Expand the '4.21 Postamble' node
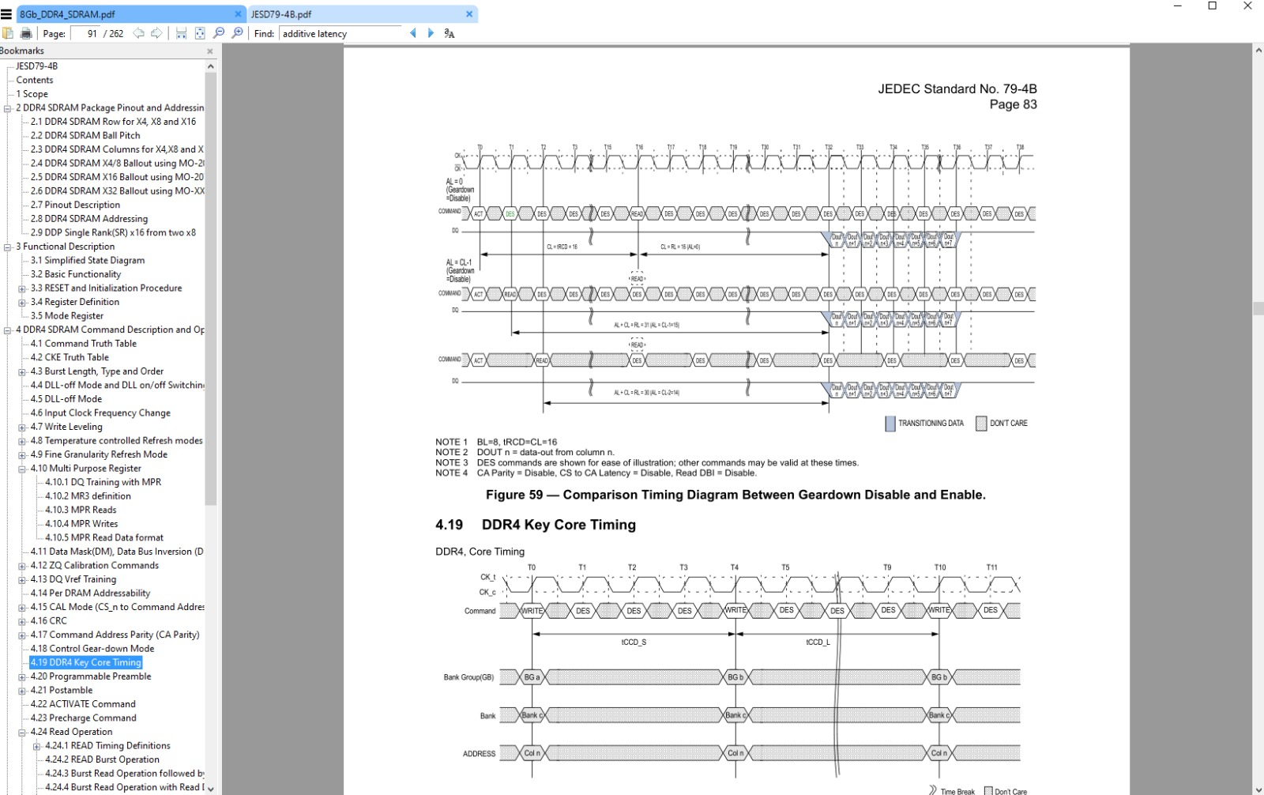The width and height of the screenshot is (1264, 795). 22,691
